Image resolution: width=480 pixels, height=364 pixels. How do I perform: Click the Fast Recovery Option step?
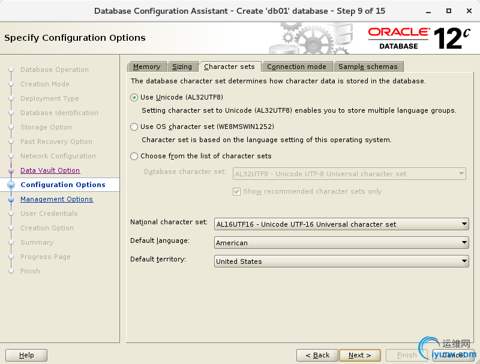pos(56,142)
